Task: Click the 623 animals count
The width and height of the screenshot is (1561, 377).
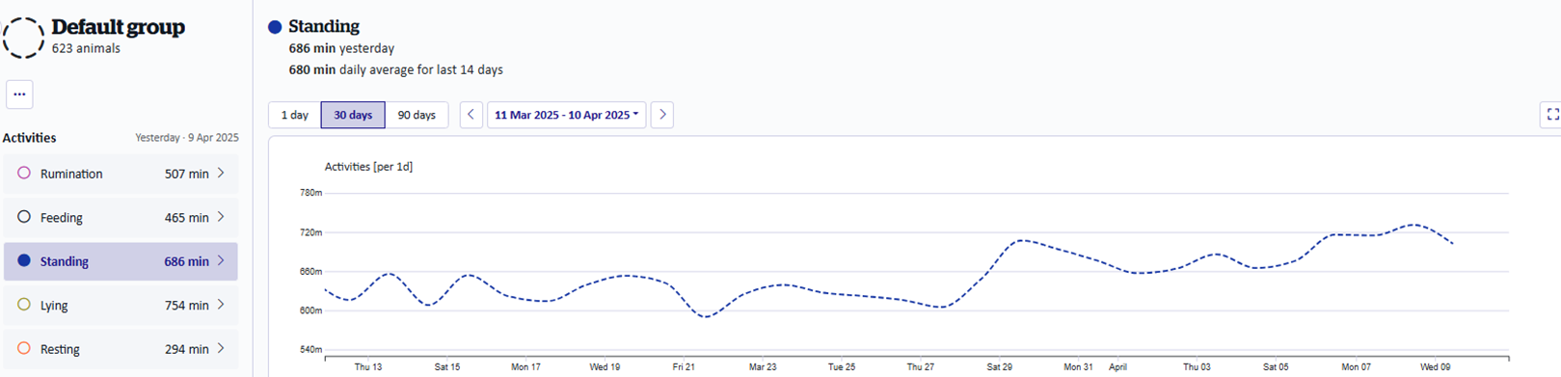Action: [86, 49]
